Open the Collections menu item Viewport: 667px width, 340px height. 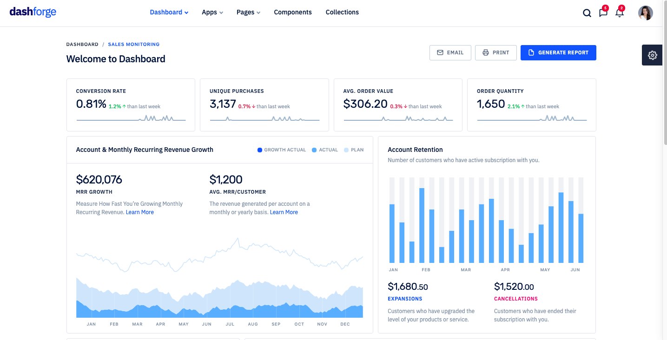[342, 12]
